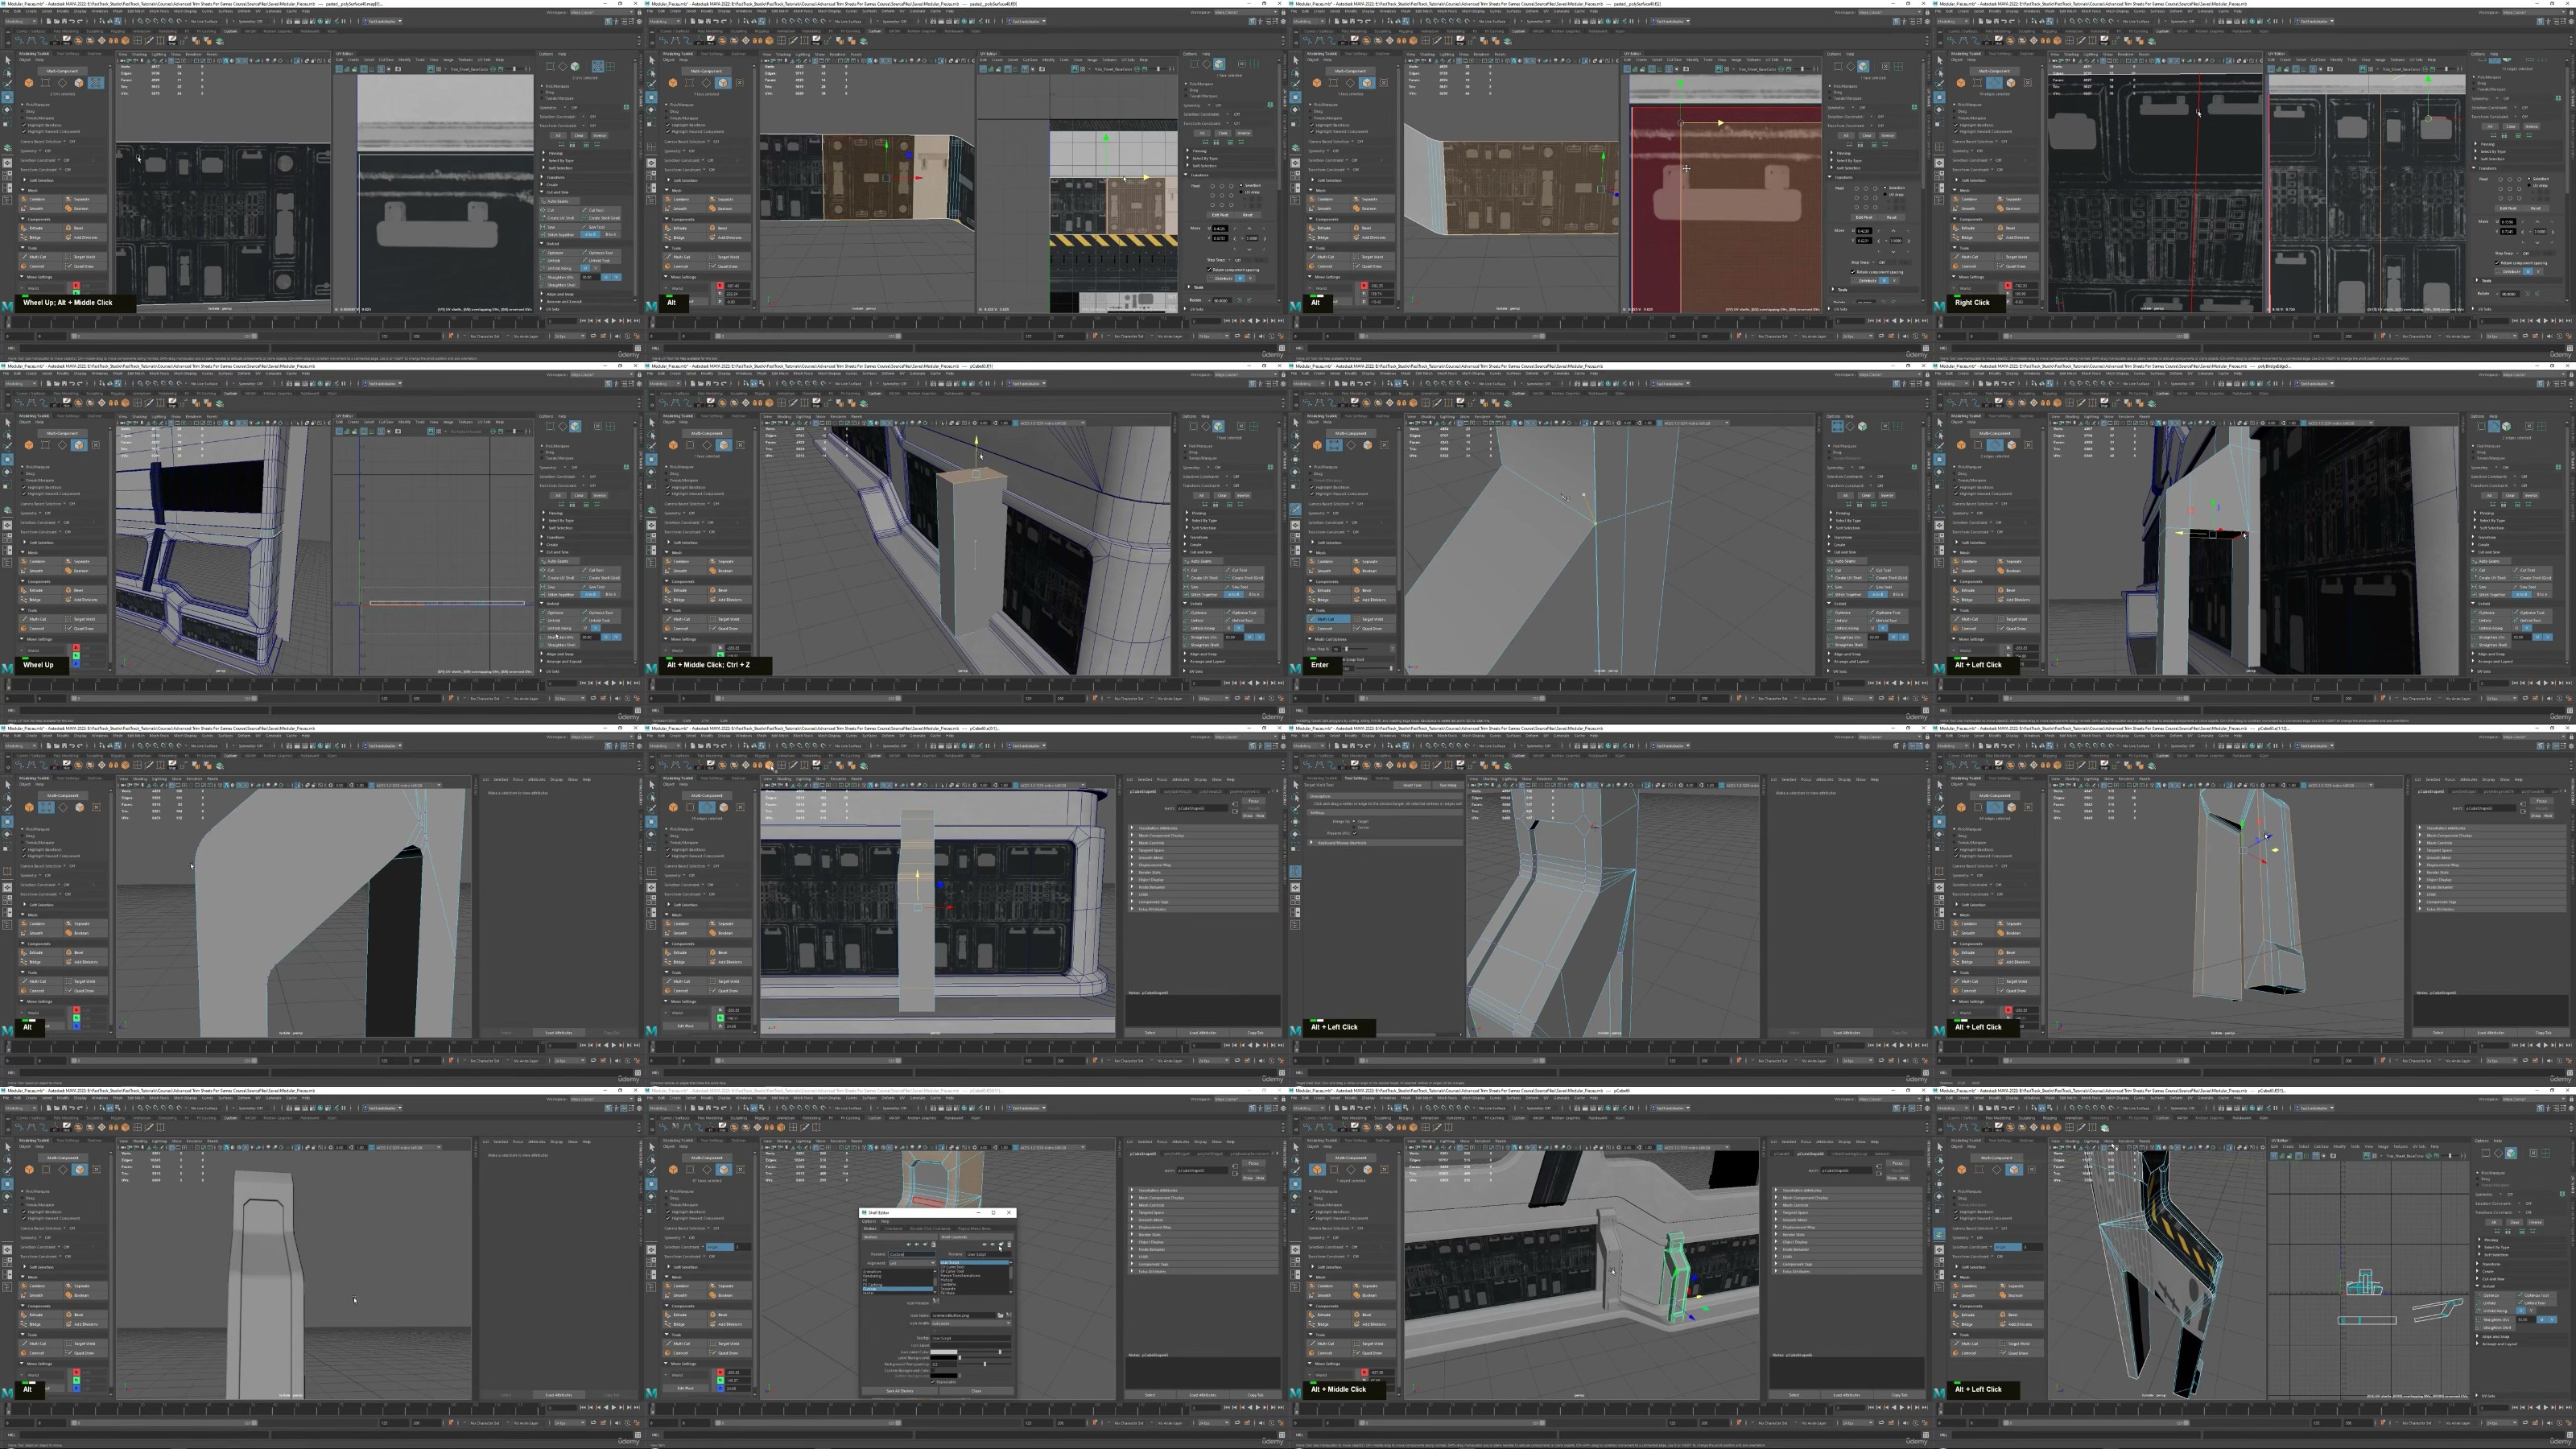Click the New Shelf icon in Shelf Editor
Viewport: 2576px width, 1449px height.
[926, 1245]
